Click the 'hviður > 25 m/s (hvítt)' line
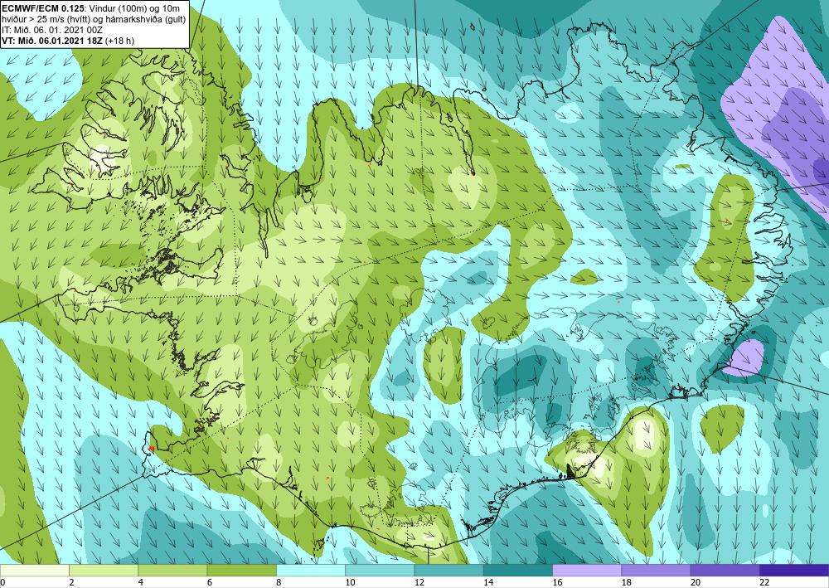Image resolution: width=829 pixels, height=588 pixels. pyautogui.click(x=47, y=19)
